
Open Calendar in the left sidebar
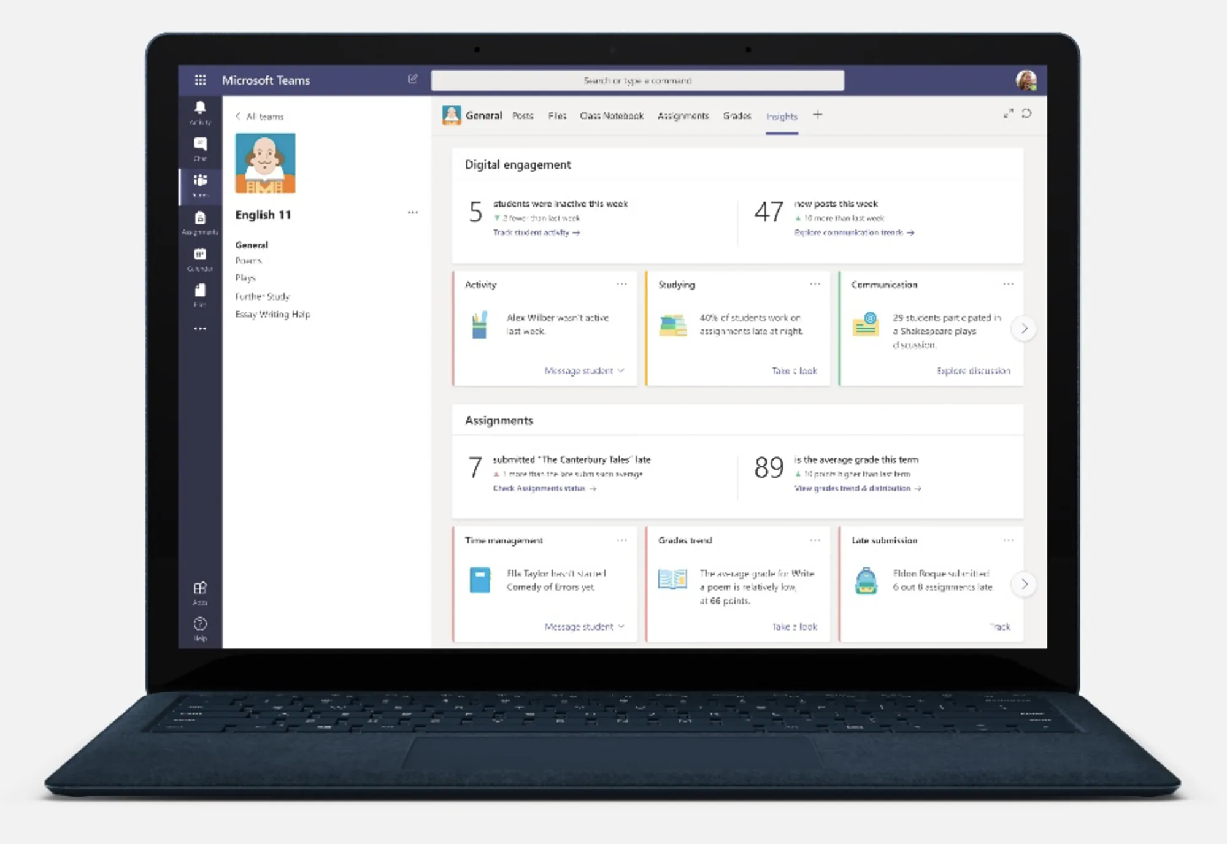point(200,259)
